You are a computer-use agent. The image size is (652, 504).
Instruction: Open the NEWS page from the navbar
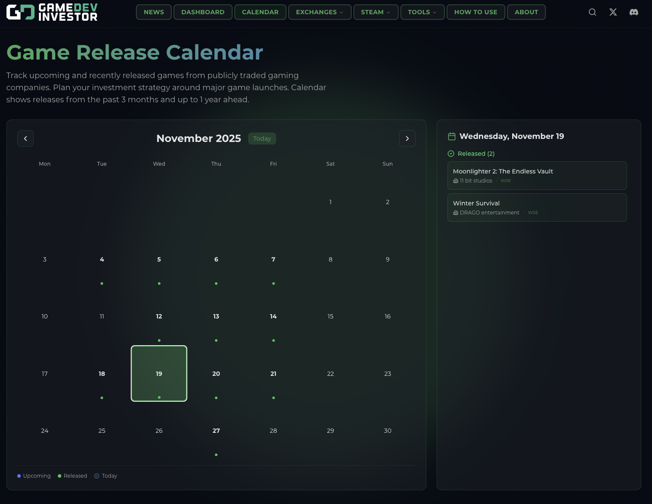[154, 12]
